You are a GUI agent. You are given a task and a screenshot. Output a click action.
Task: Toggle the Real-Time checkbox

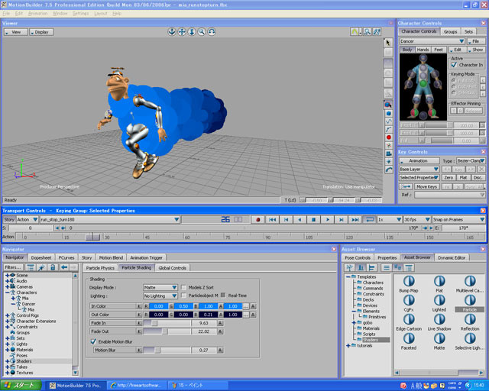(223, 295)
